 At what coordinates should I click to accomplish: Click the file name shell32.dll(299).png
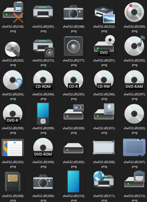tap(44, 130)
